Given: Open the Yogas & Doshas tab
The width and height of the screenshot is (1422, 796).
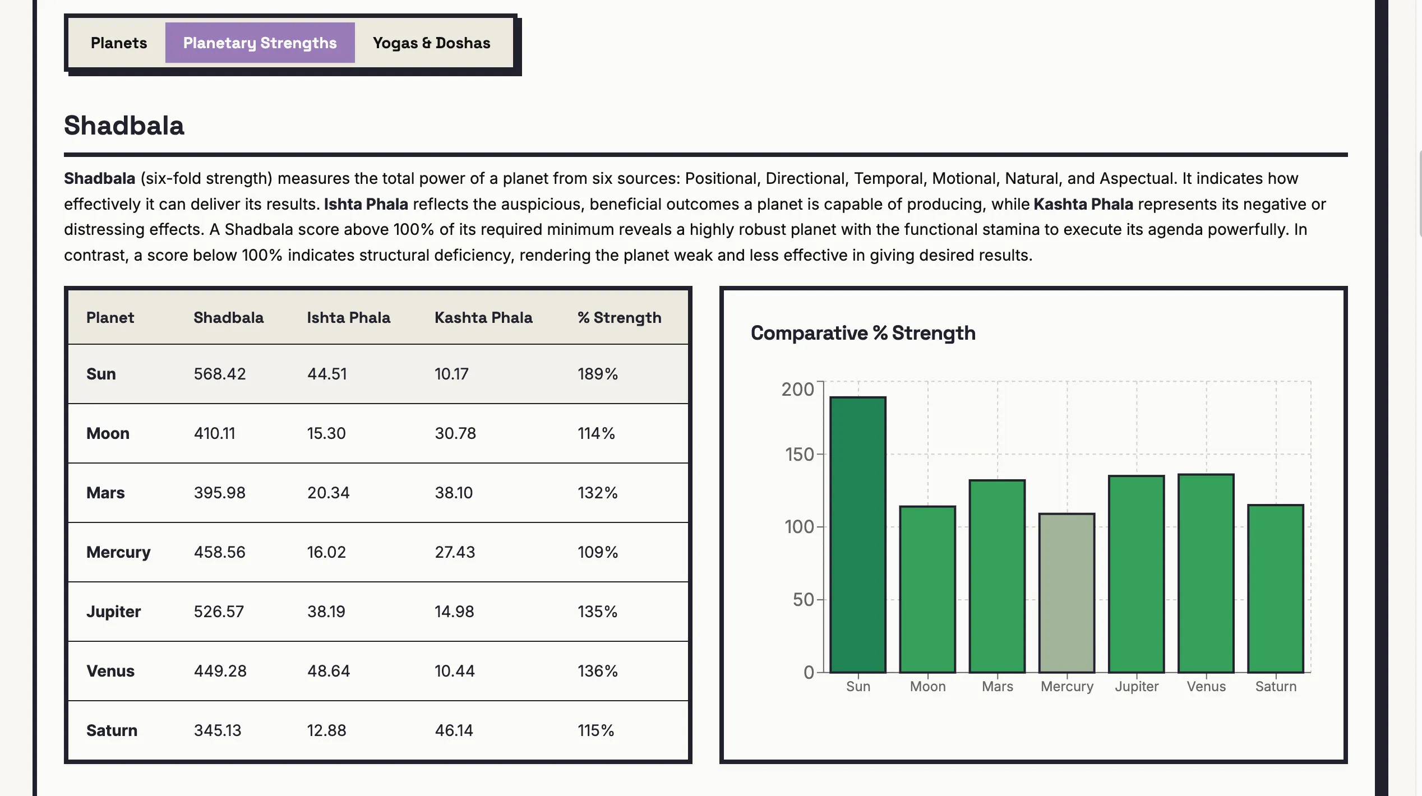Looking at the screenshot, I should pyautogui.click(x=432, y=43).
